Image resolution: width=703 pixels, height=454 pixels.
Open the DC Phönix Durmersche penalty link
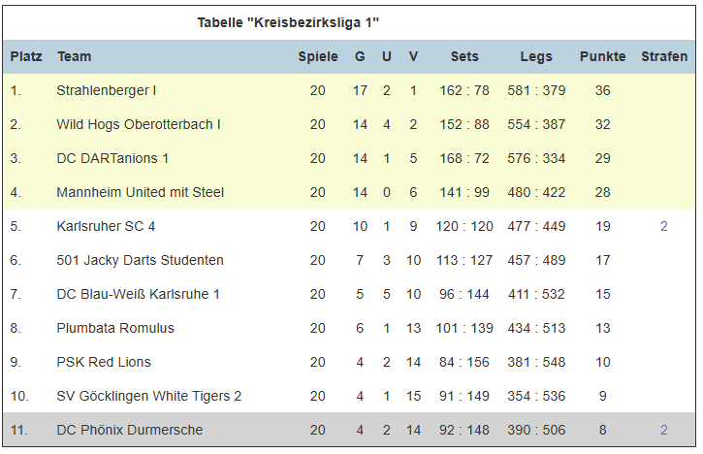click(663, 430)
